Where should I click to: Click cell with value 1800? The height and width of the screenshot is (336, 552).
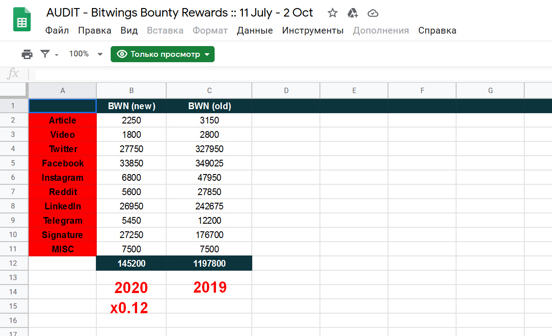click(x=131, y=135)
